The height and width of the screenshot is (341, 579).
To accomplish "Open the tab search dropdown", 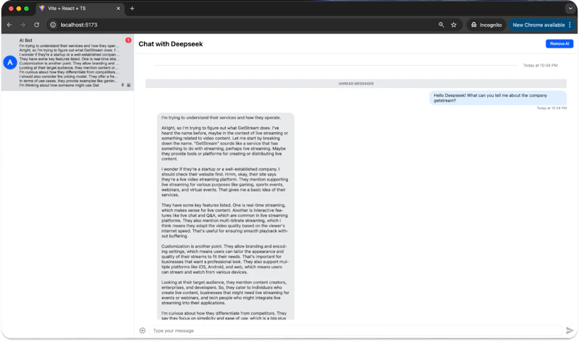I will (x=570, y=8).
